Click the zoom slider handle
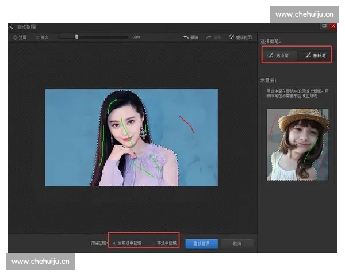This screenshot has height=276, width=345. 76,37
